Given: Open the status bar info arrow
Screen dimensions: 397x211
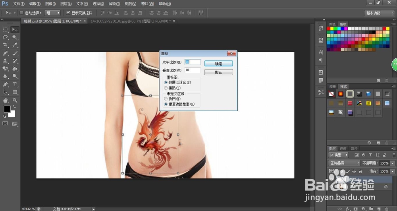Looking at the screenshot, I should 93,209.
